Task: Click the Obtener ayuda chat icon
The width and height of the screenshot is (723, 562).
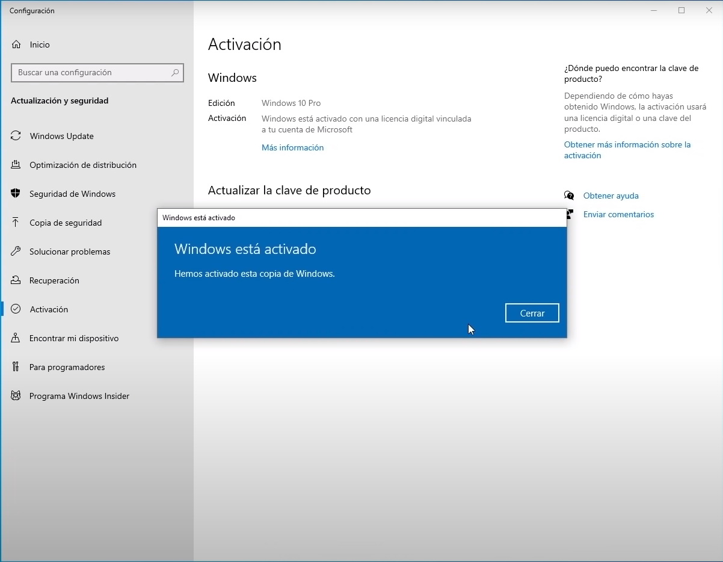Action: [x=569, y=196]
